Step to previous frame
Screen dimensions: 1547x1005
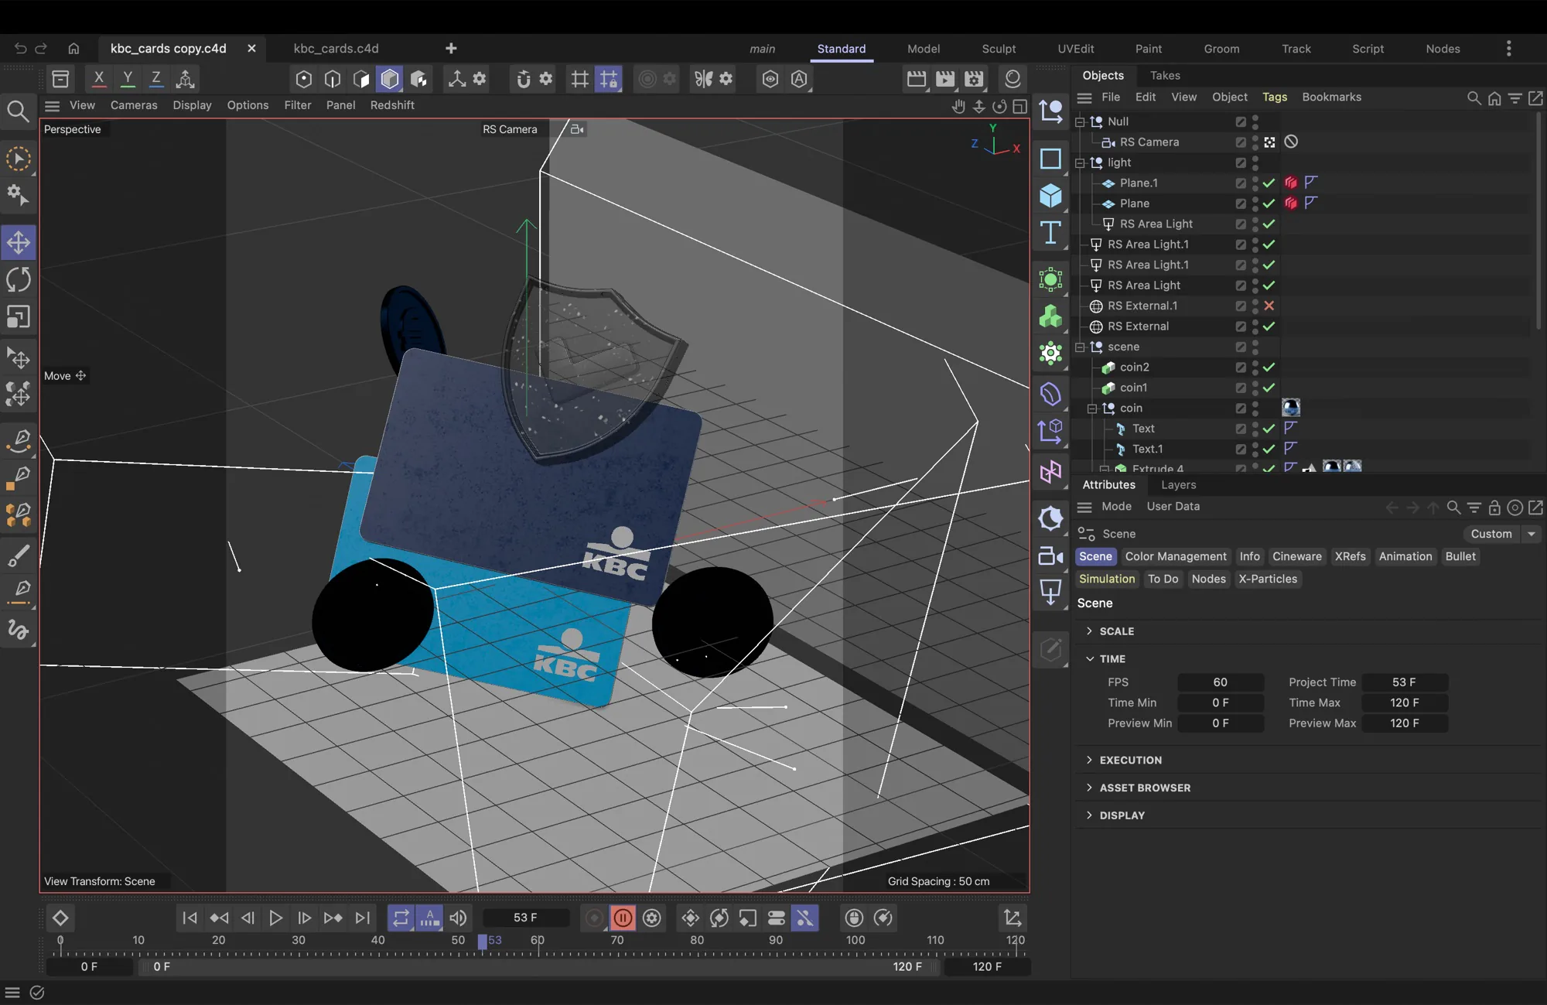coord(248,918)
